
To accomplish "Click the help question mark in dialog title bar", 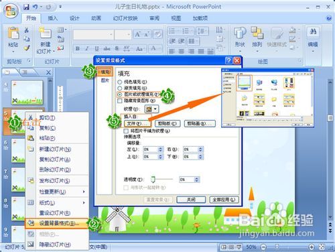I will (x=228, y=60).
